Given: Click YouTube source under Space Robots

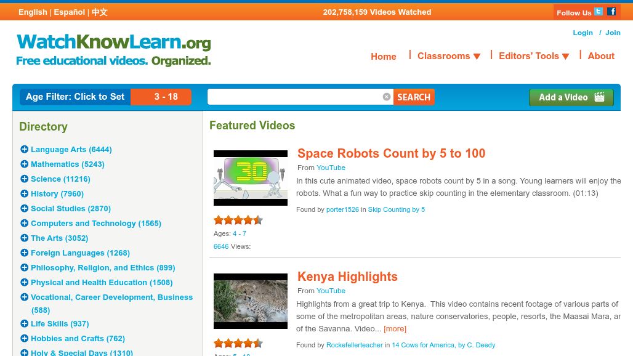Looking at the screenshot, I should 331,168.
